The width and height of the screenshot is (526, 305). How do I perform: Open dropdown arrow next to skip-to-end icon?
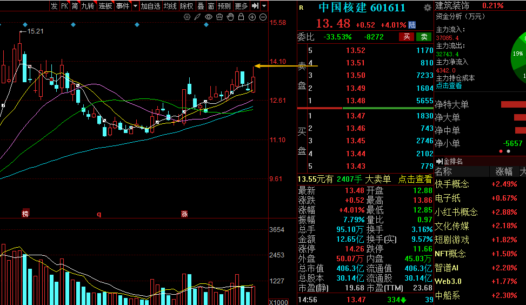[x=264, y=6]
